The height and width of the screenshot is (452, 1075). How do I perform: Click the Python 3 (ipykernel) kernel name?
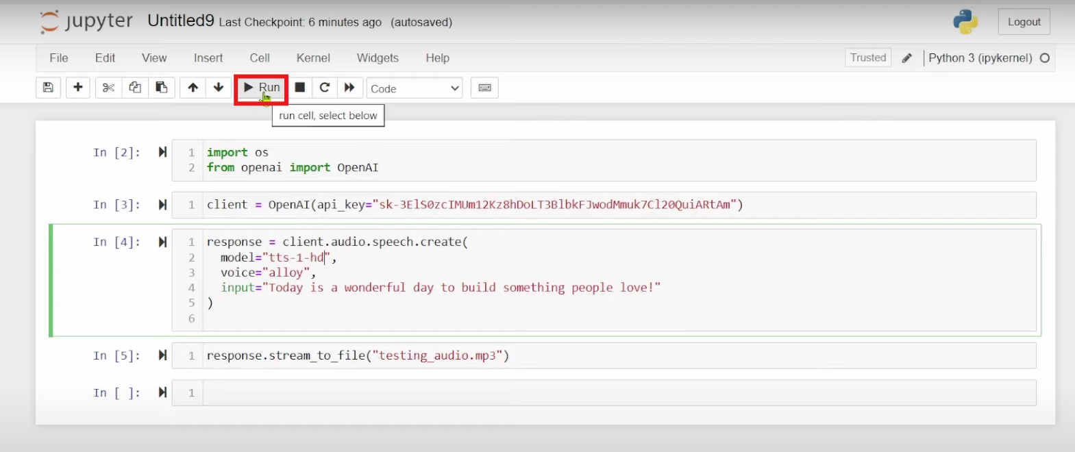click(x=980, y=58)
